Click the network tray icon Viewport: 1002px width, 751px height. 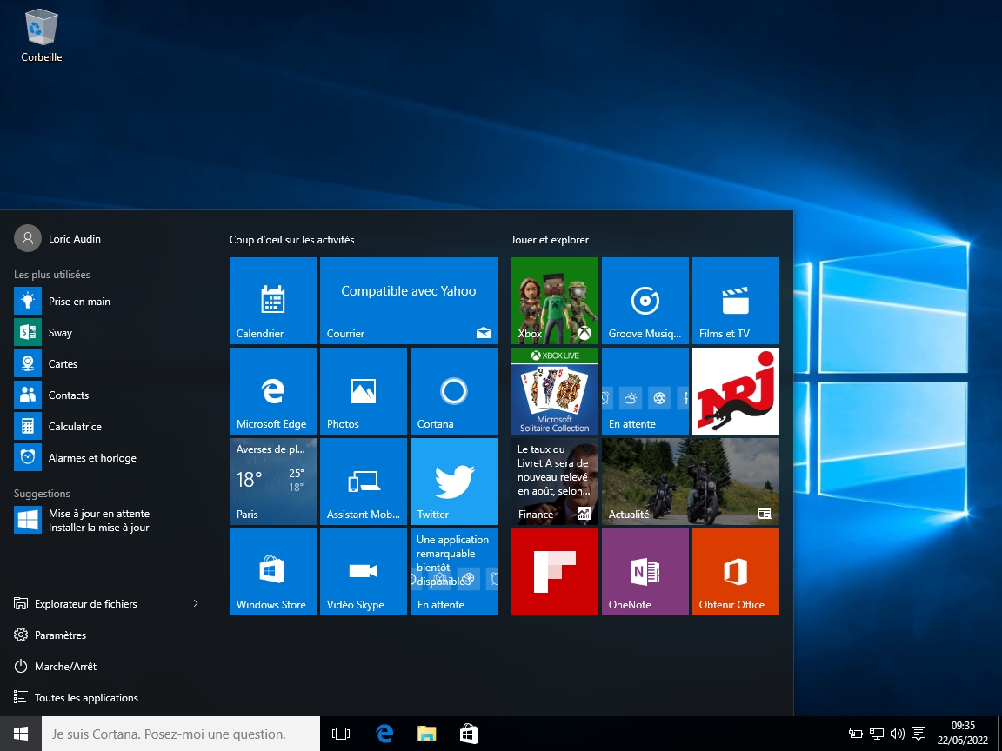point(876,734)
